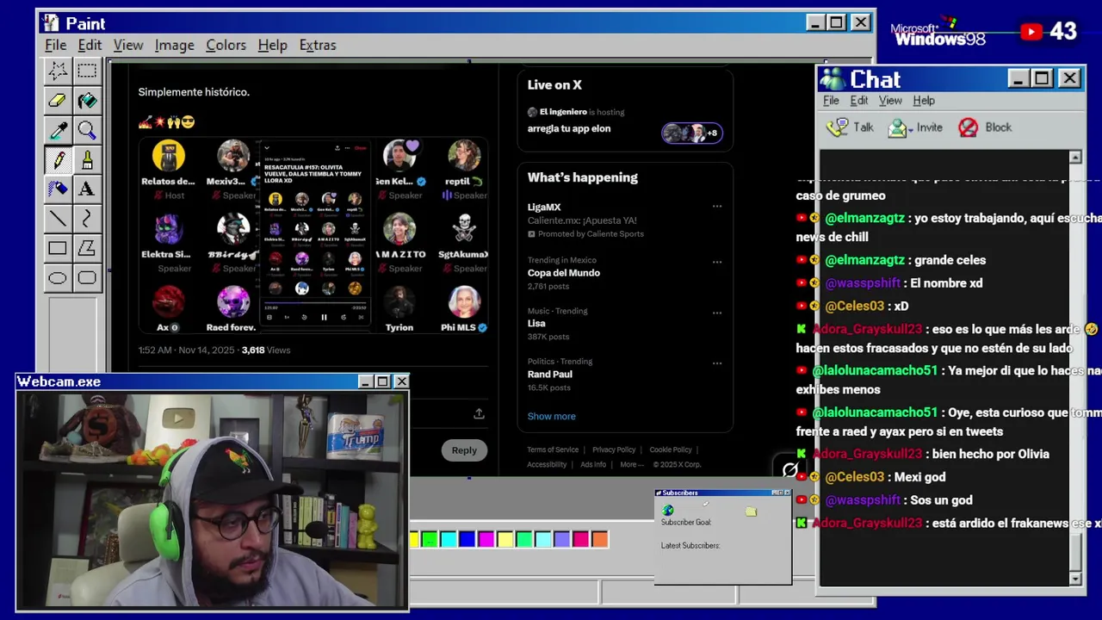Open Live on X host avatars cluster
The width and height of the screenshot is (1102, 620).
pos(692,133)
